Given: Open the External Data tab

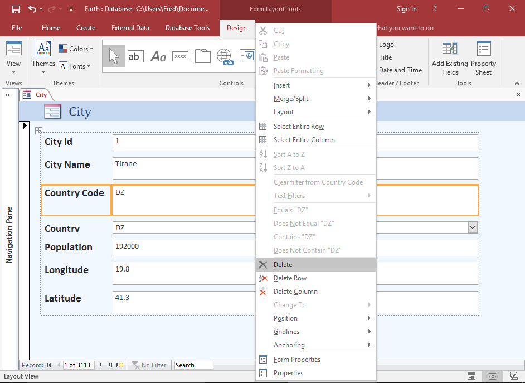Looking at the screenshot, I should point(130,28).
